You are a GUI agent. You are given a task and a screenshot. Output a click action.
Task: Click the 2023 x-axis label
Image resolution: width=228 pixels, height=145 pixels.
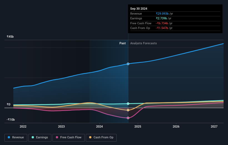tap(61, 127)
